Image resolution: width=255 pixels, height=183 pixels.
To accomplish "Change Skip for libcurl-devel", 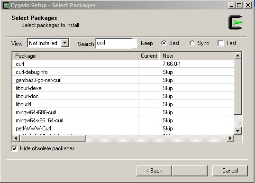I will tap(168, 88).
